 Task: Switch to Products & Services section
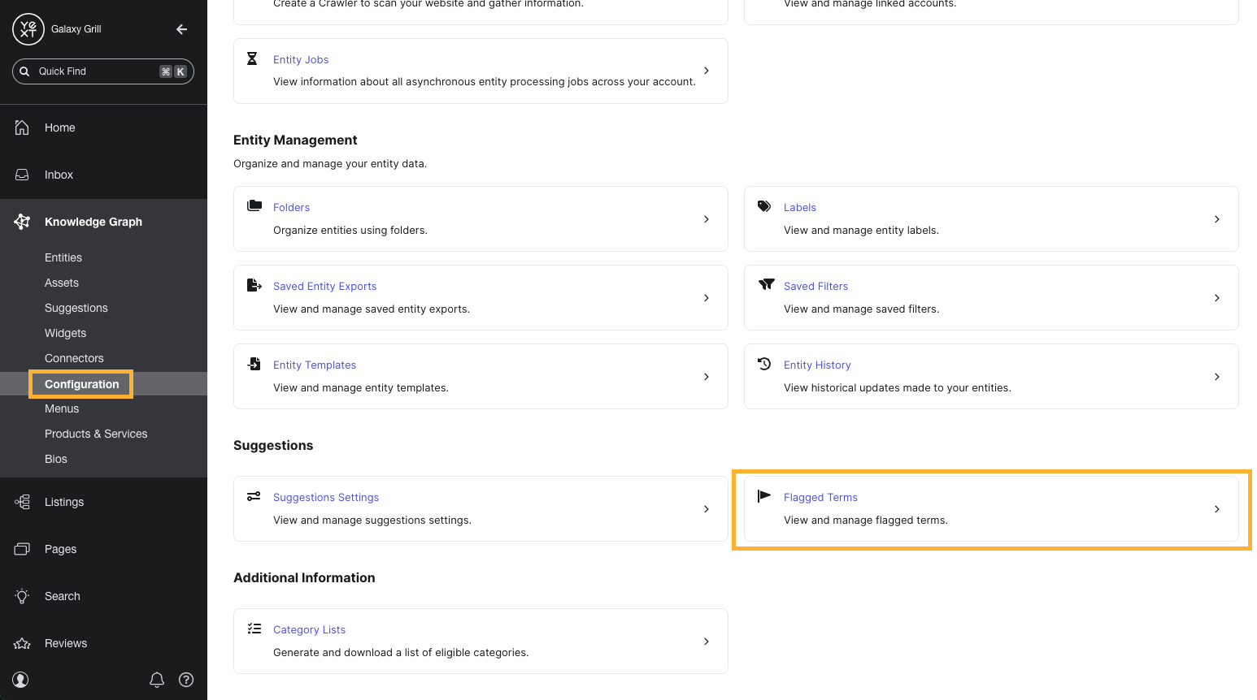pyautogui.click(x=95, y=434)
